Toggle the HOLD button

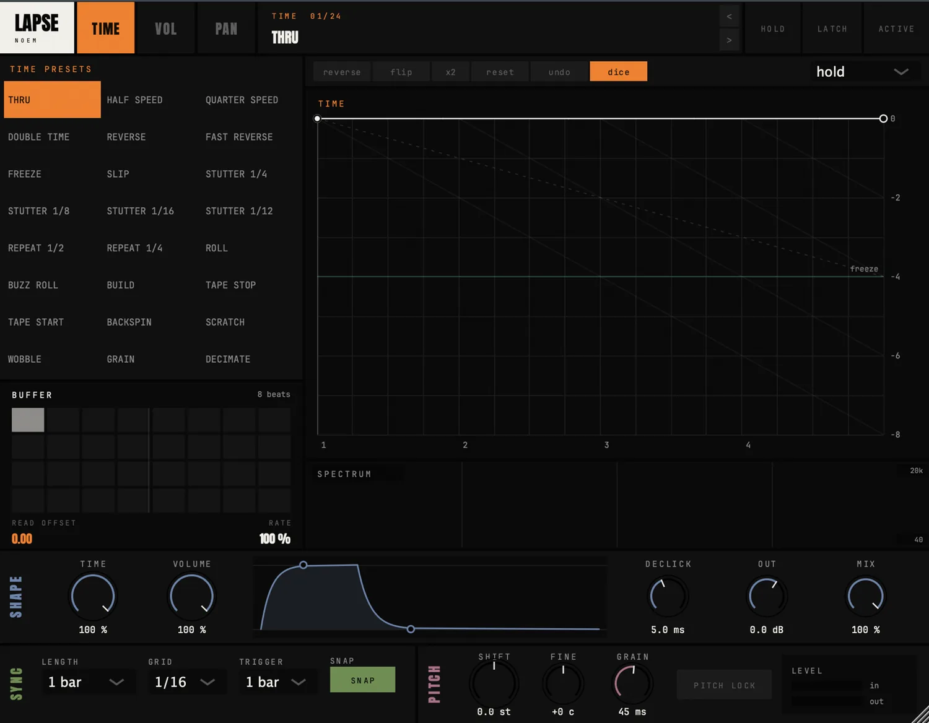point(772,28)
